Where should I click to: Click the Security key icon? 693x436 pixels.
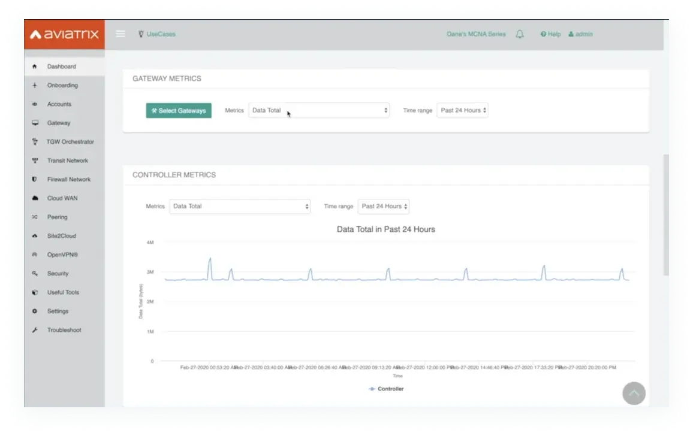[35, 274]
